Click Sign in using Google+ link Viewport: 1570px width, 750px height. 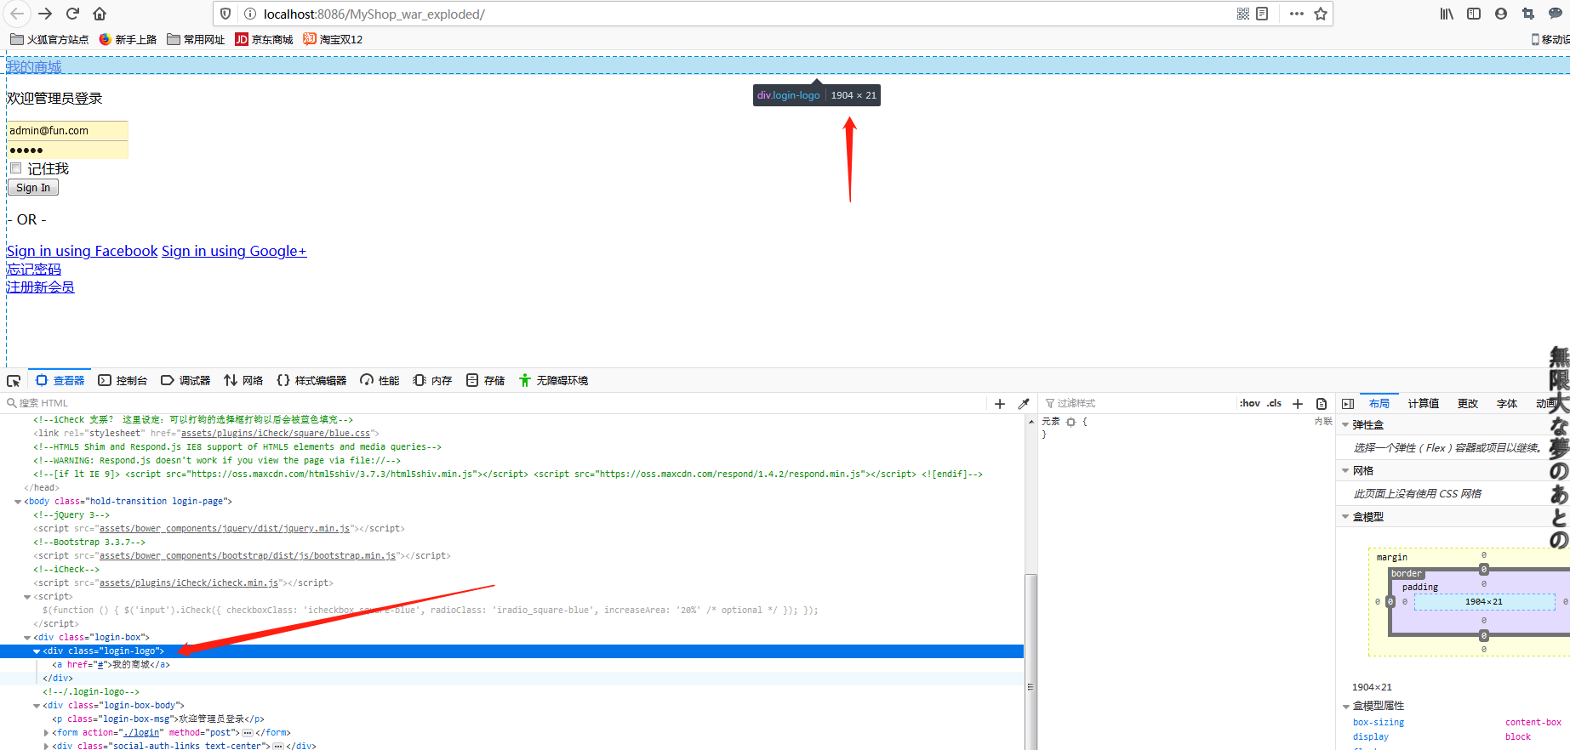[x=234, y=251]
